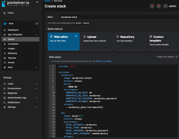Open the official documentation link
The height and width of the screenshot is (139, 179).
pos(104,61)
